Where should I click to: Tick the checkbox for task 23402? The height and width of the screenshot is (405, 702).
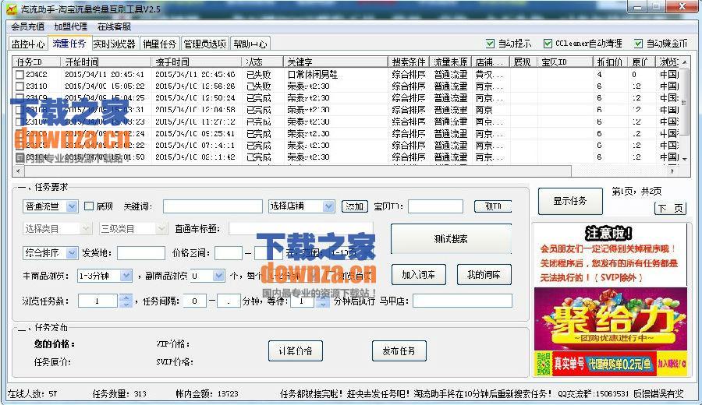point(19,75)
